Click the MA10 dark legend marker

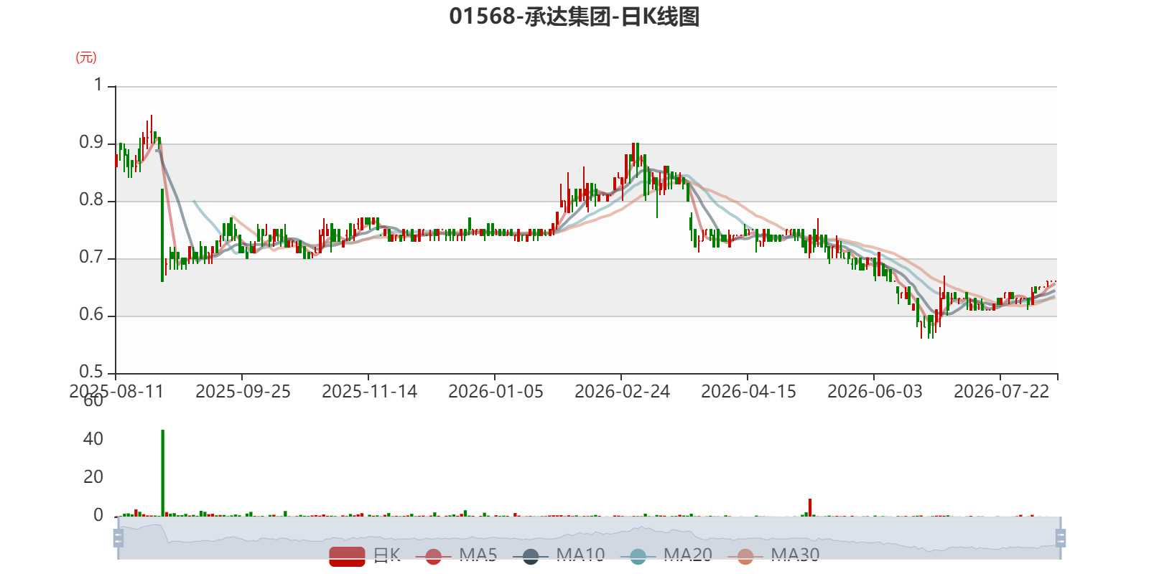531,556
